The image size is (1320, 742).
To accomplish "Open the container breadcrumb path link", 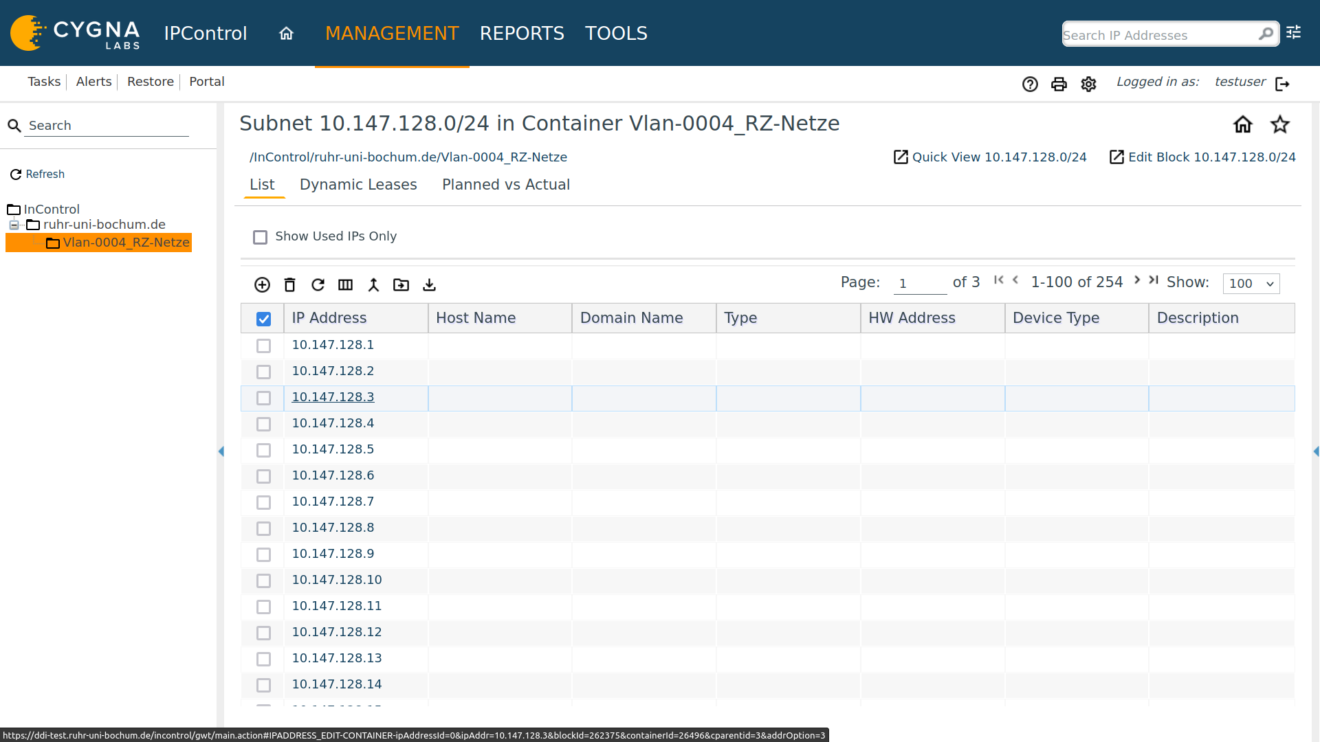I will [408, 157].
